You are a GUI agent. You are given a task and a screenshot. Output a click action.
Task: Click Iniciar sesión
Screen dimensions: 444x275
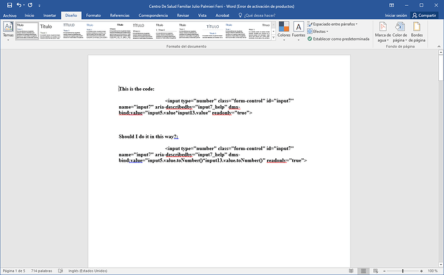coord(396,15)
